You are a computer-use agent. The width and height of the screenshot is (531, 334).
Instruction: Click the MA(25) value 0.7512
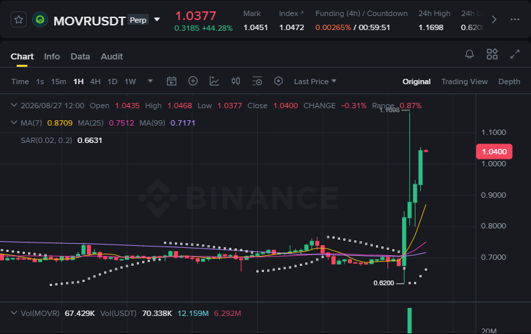coord(122,123)
